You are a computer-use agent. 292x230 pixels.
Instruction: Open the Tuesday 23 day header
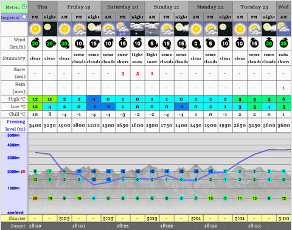(254, 7)
